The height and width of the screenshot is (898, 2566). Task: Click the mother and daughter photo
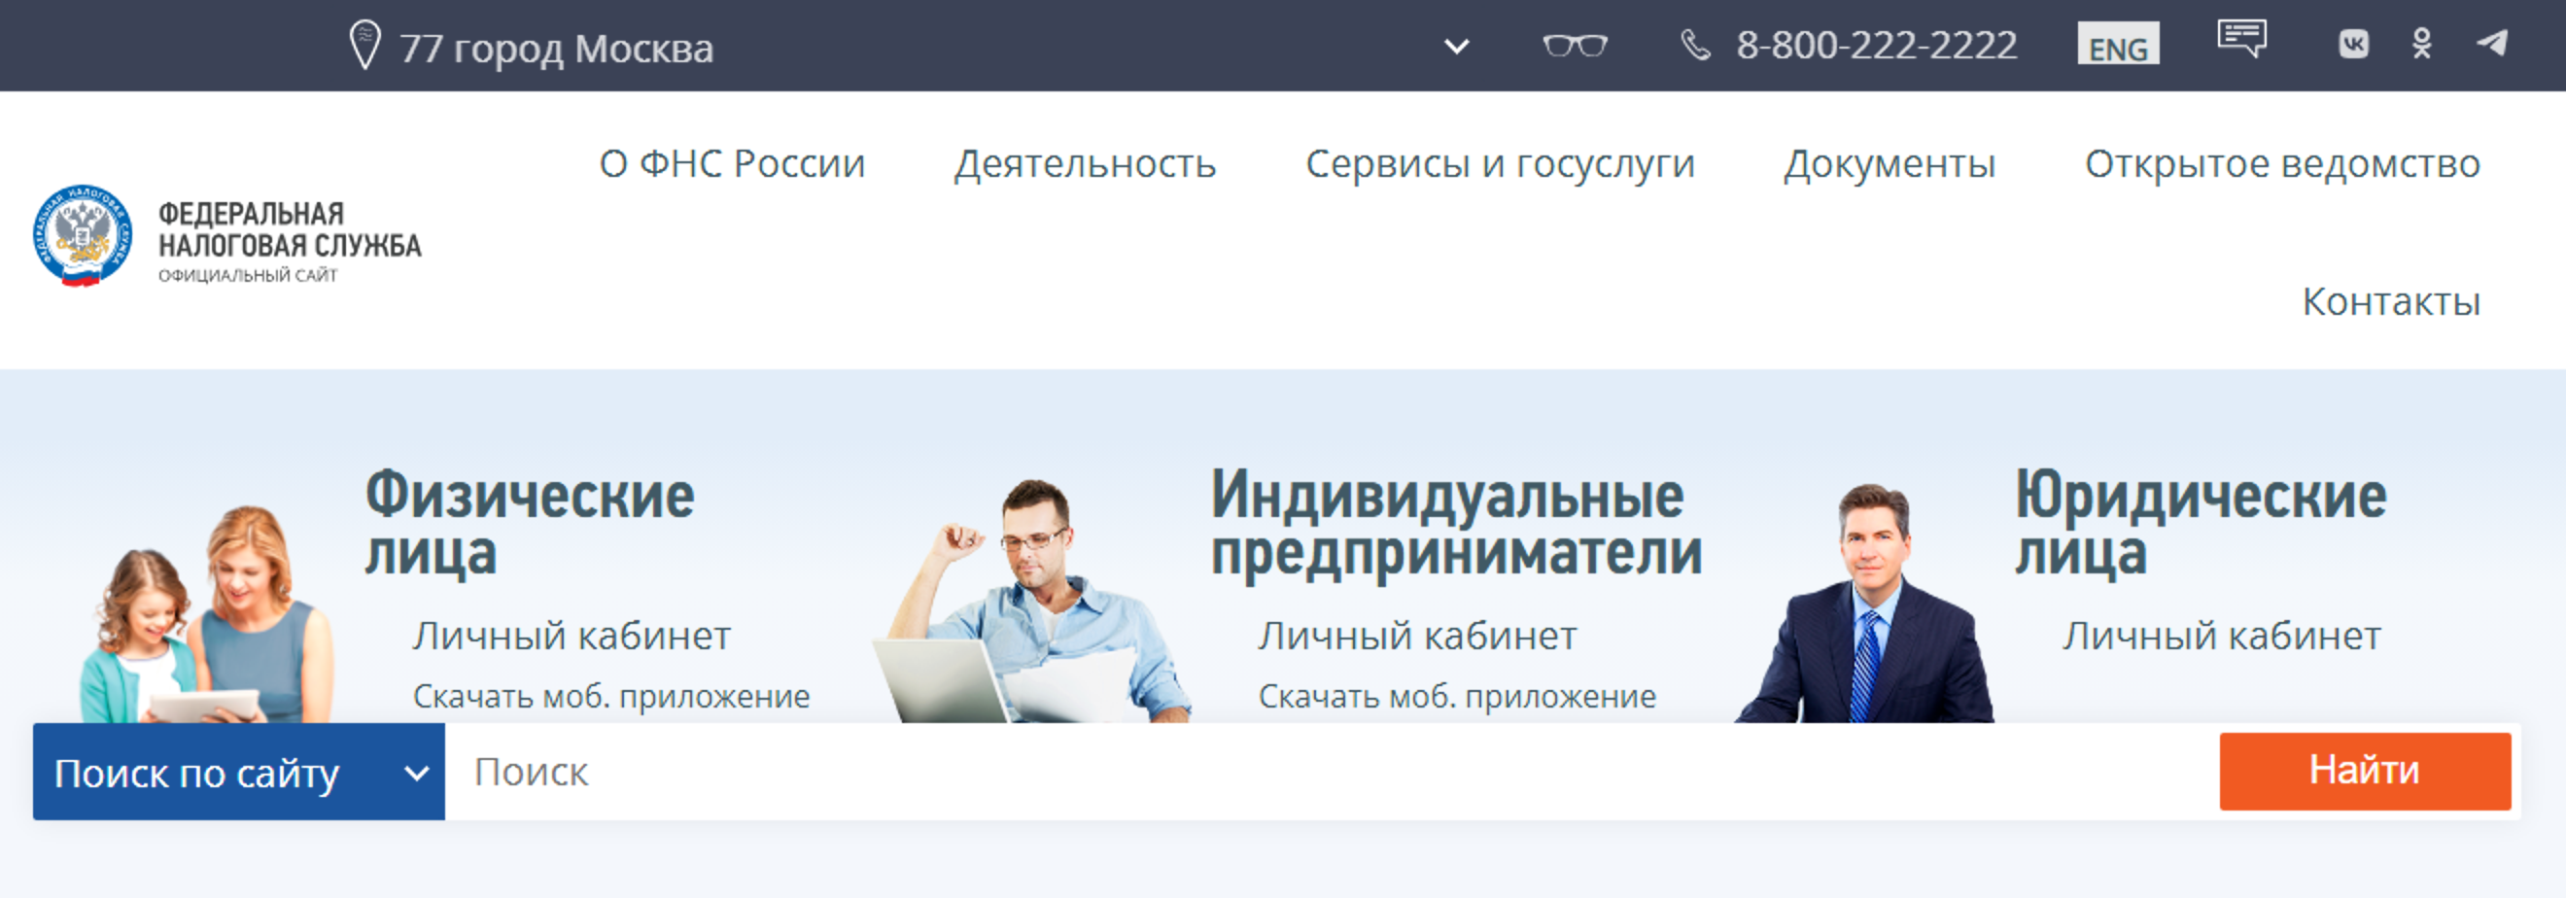click(x=207, y=615)
